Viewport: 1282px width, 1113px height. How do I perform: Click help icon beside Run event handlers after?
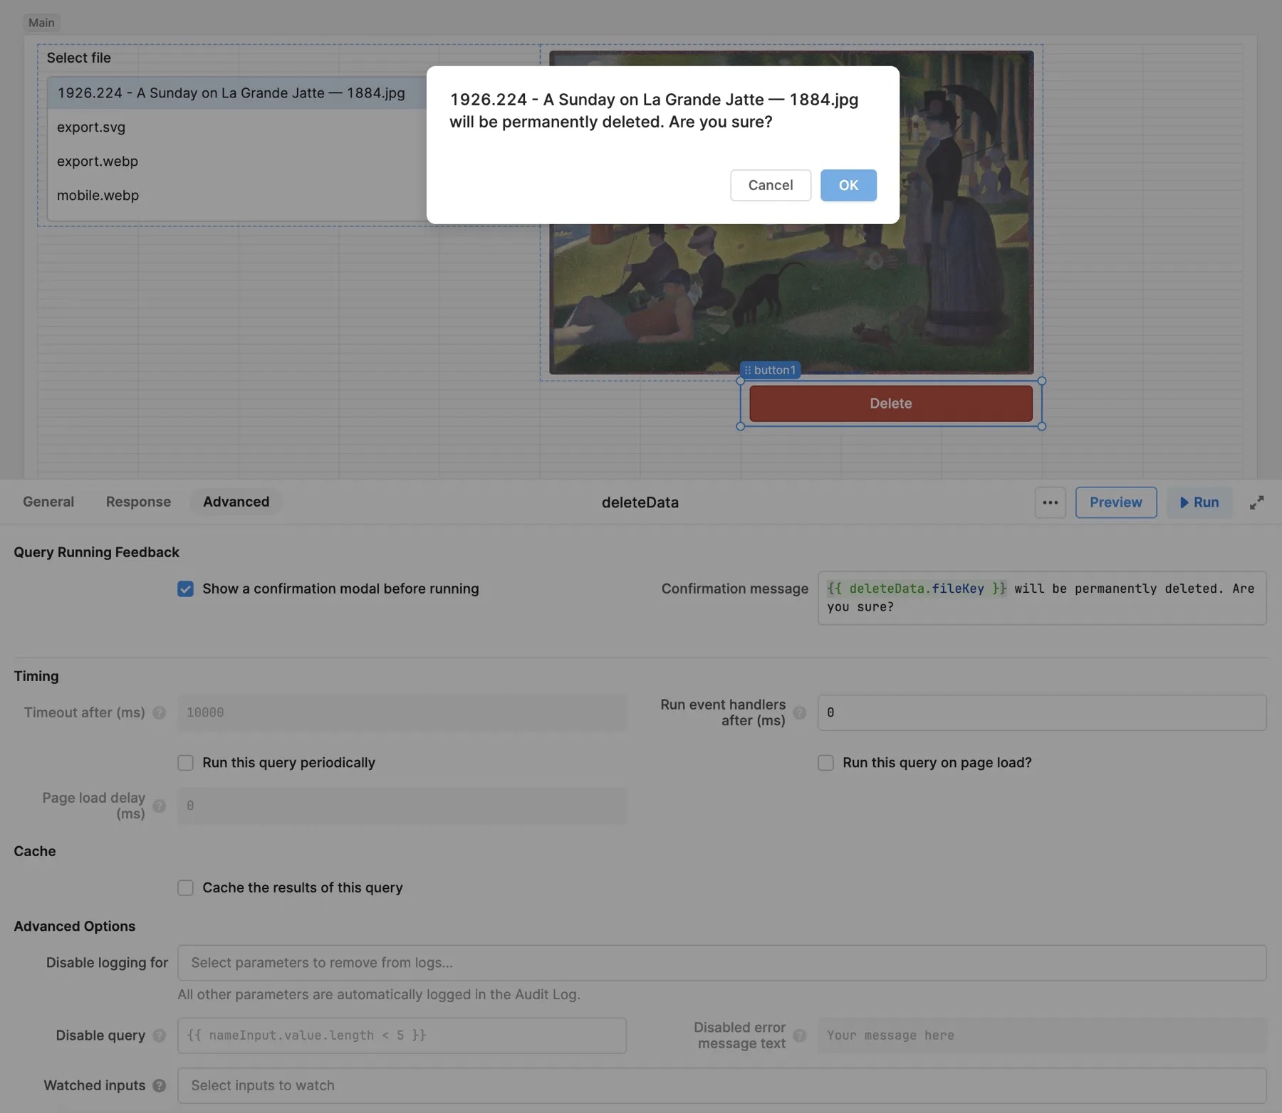[800, 712]
